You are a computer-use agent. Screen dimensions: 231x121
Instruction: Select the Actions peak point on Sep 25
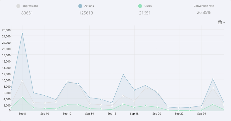point(213,79)
